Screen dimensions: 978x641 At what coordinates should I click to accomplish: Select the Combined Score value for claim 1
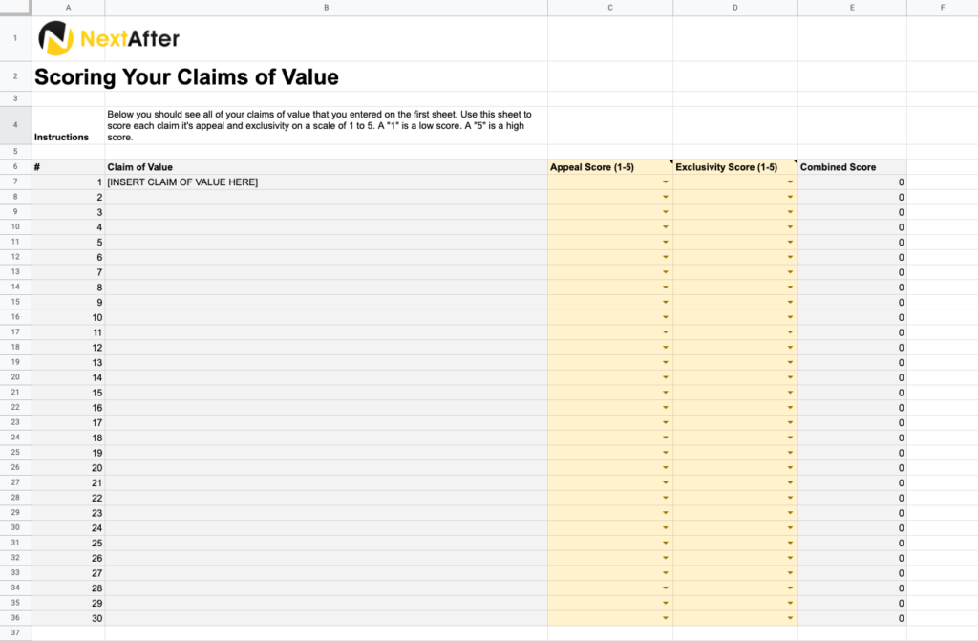pos(852,182)
